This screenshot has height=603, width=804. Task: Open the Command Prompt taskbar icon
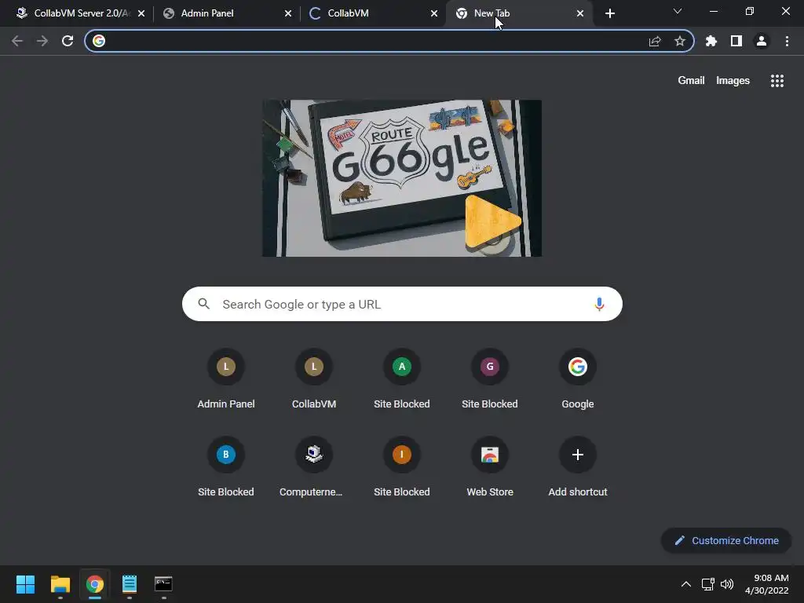(x=163, y=584)
